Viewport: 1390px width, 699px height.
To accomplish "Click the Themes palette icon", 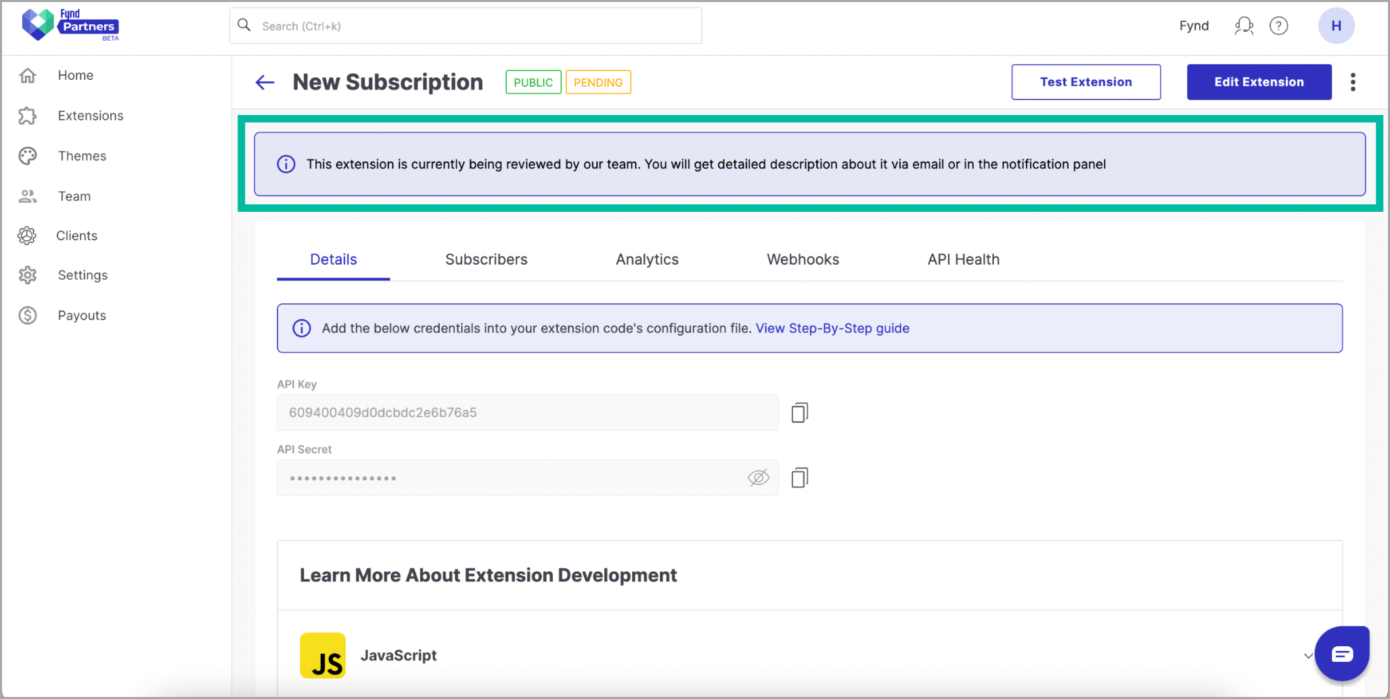I will [28, 156].
